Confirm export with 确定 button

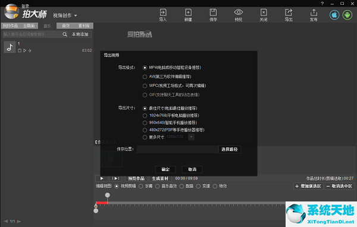coord(165,169)
